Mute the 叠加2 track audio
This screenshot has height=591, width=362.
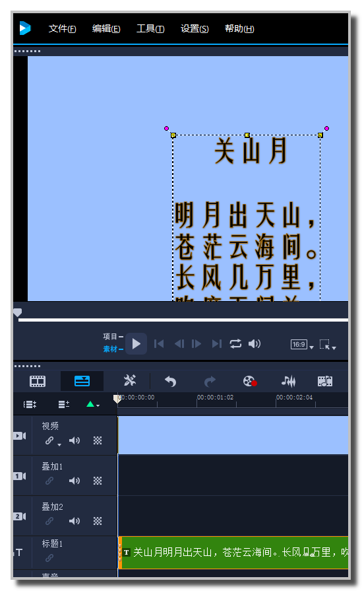tap(74, 521)
